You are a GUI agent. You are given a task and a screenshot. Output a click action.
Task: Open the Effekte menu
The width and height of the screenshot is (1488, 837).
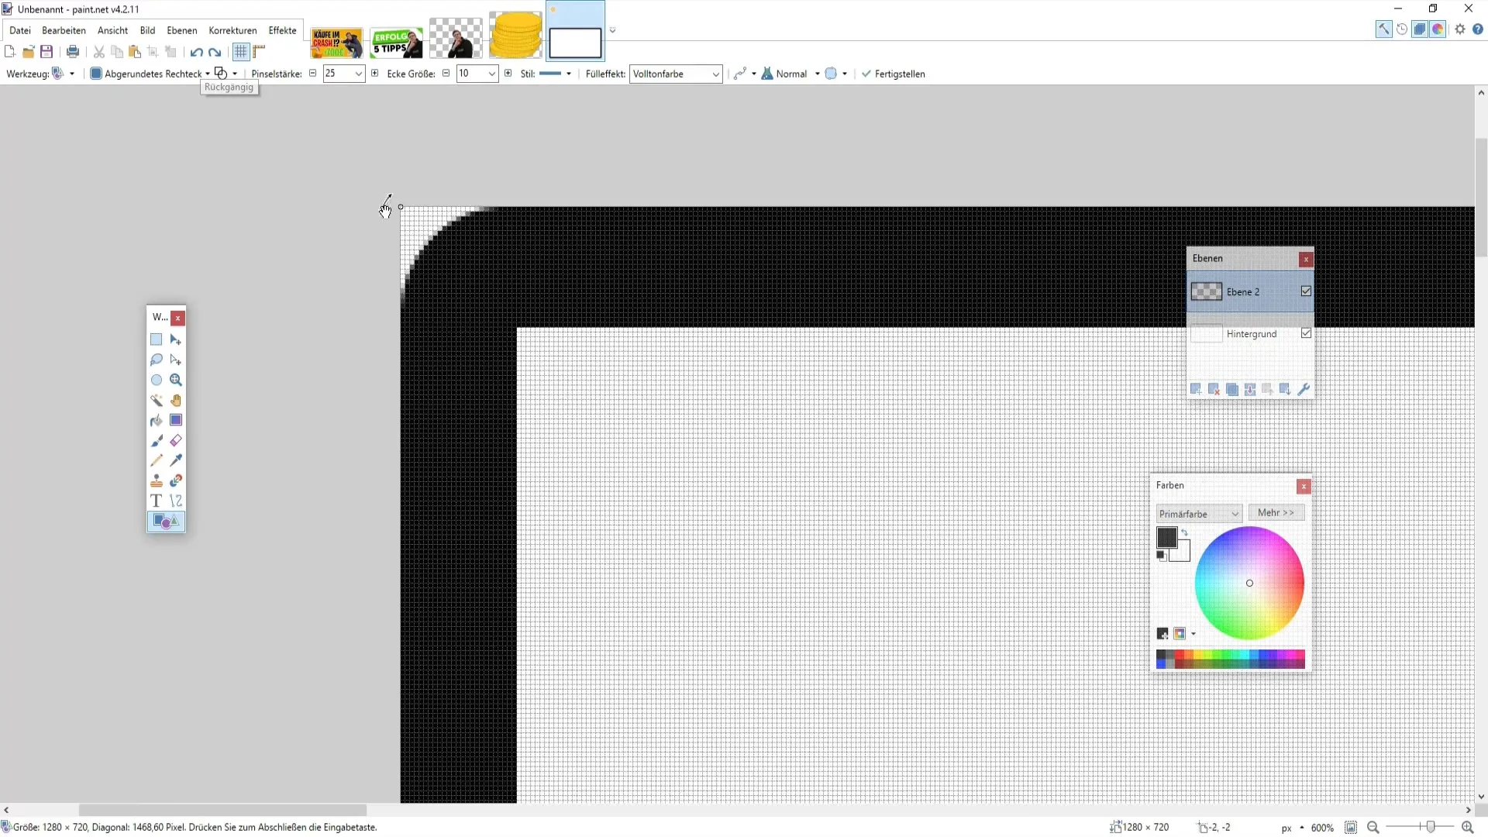(x=282, y=30)
